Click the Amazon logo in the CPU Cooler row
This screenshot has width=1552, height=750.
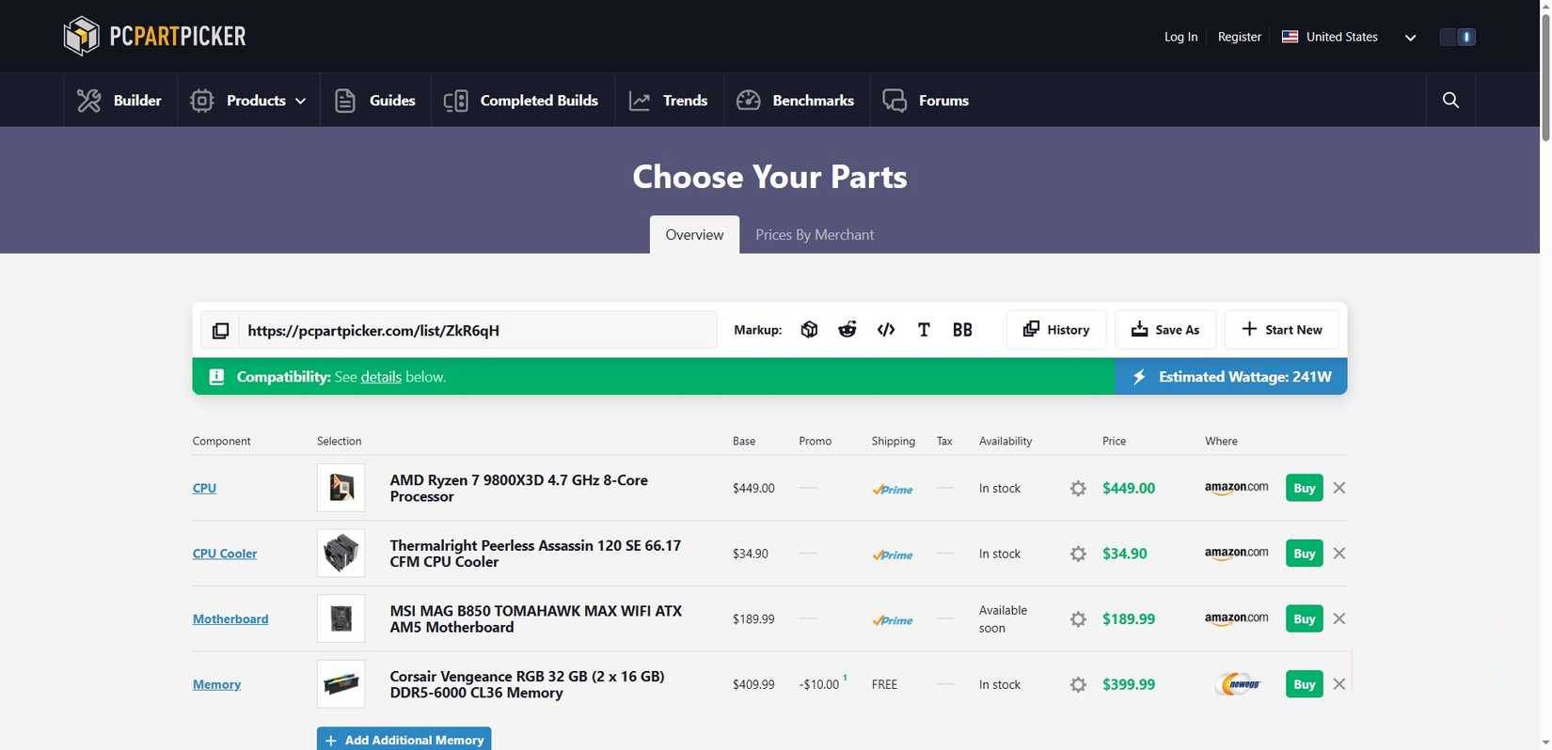click(1236, 554)
